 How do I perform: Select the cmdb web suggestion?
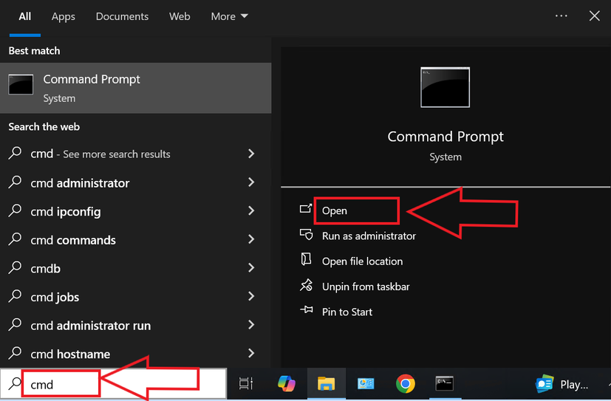(136, 268)
